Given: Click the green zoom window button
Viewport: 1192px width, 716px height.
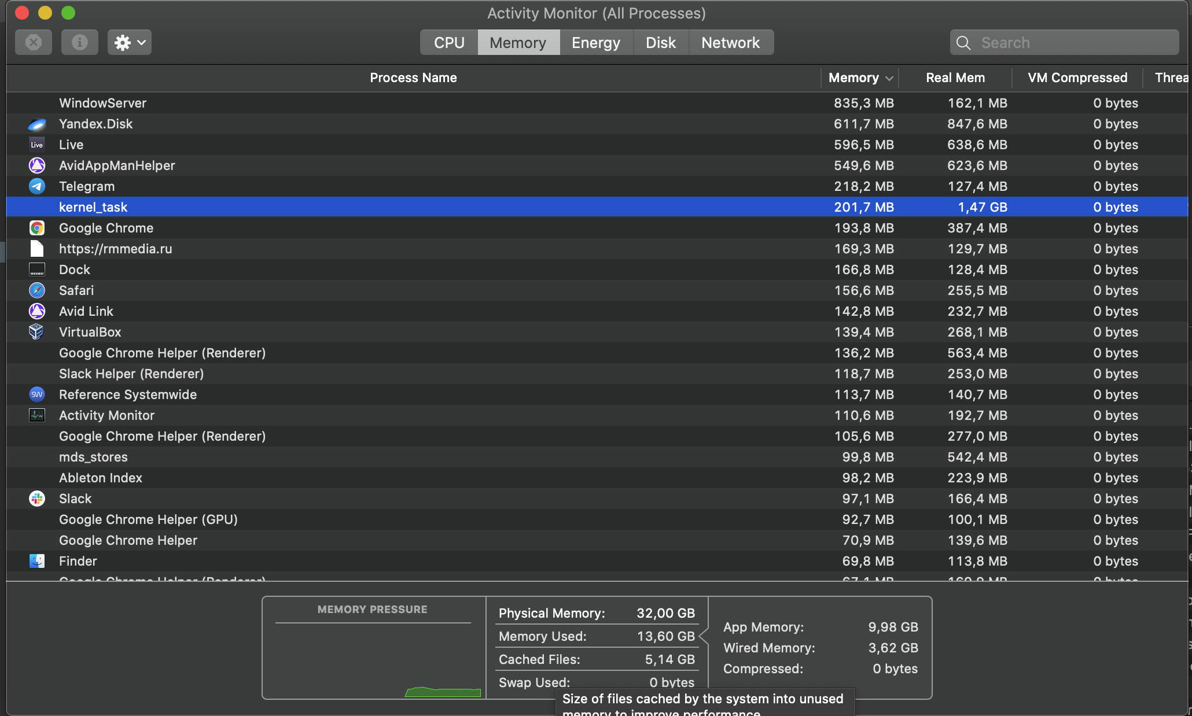Looking at the screenshot, I should (68, 13).
